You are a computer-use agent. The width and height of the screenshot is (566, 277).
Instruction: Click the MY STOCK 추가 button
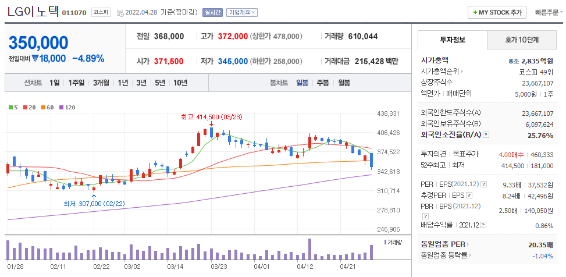[497, 12]
